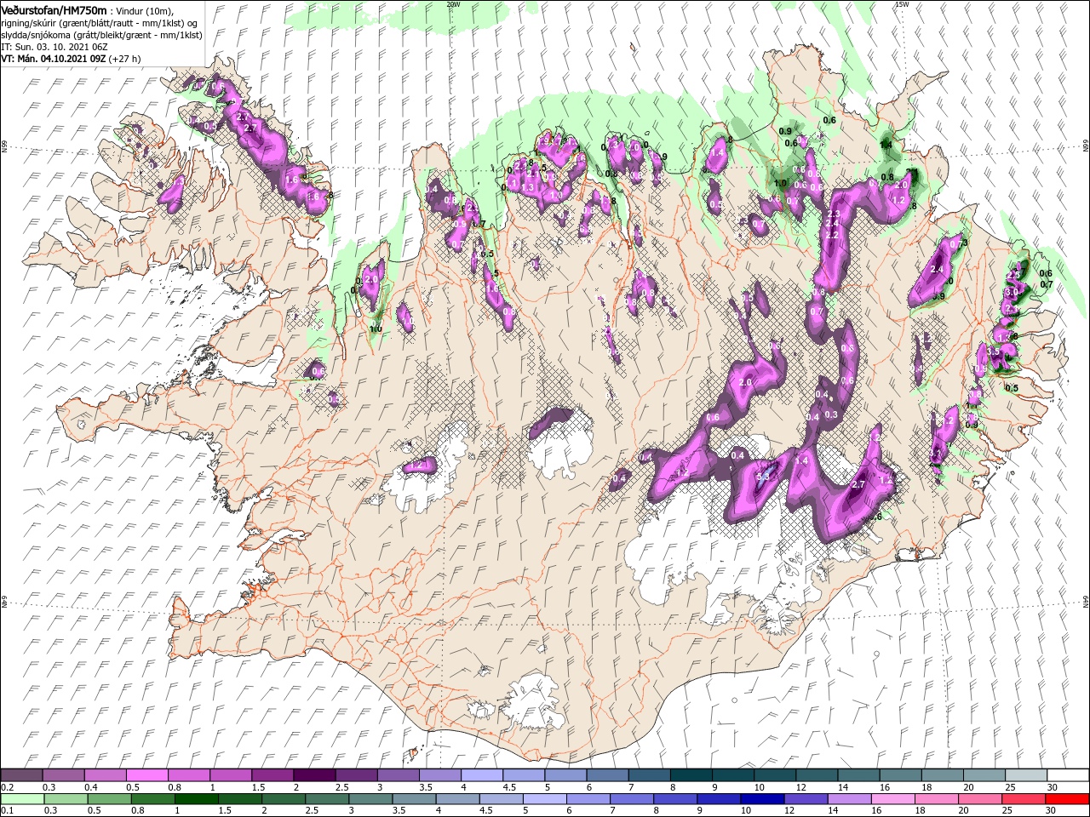This screenshot has width=1090, height=817.
Task: Pick the slate blue 6 snow legend swatch
Action: click(607, 775)
